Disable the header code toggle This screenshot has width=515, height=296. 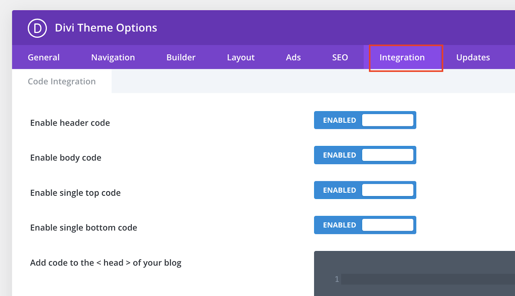click(x=365, y=120)
